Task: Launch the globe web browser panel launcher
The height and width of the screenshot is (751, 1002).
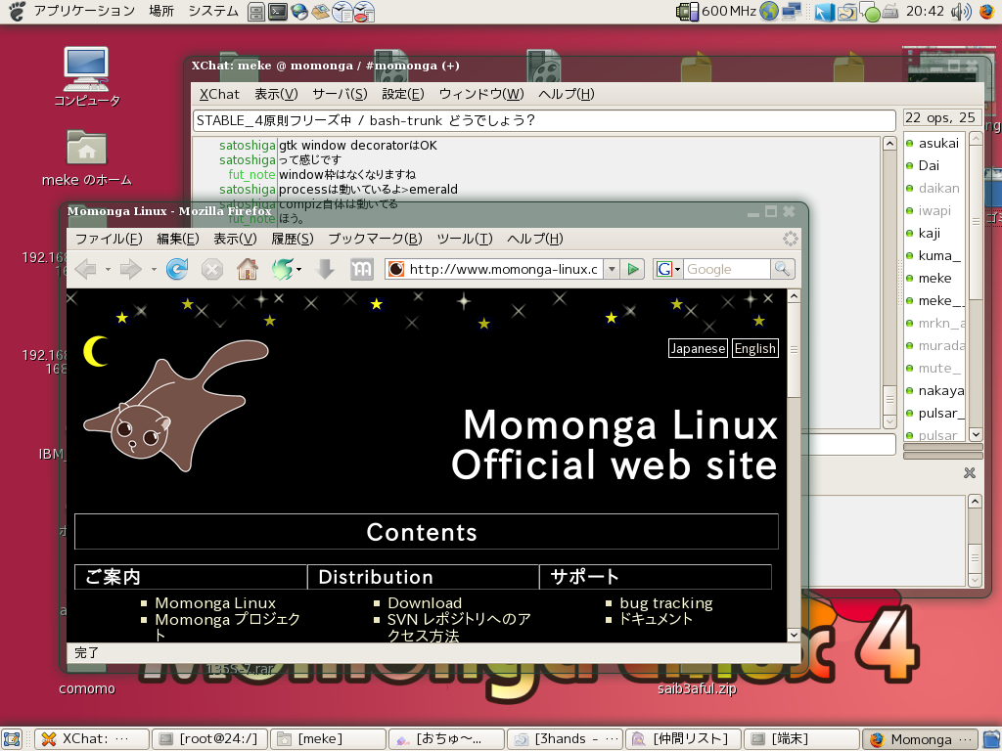Action: (x=299, y=12)
